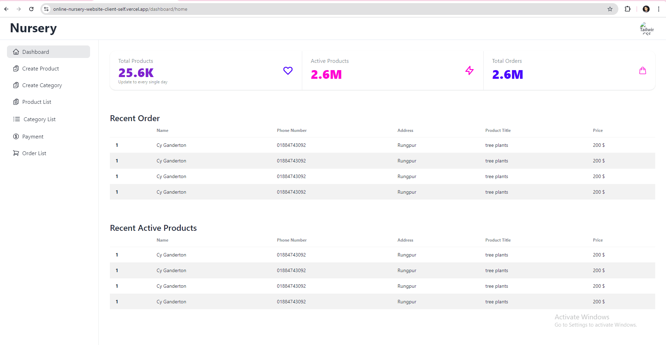Open the Payment section
Viewport: 666px width, 345px height.
coord(33,137)
